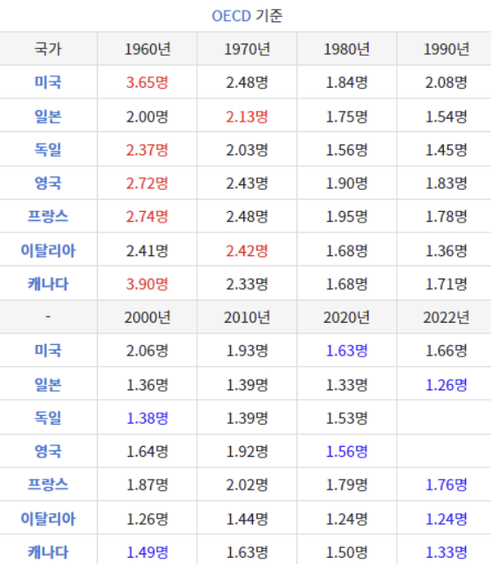Open the 일본 link in the row with 1.26명 in blue
The height and width of the screenshot is (564, 491).
pos(48,384)
